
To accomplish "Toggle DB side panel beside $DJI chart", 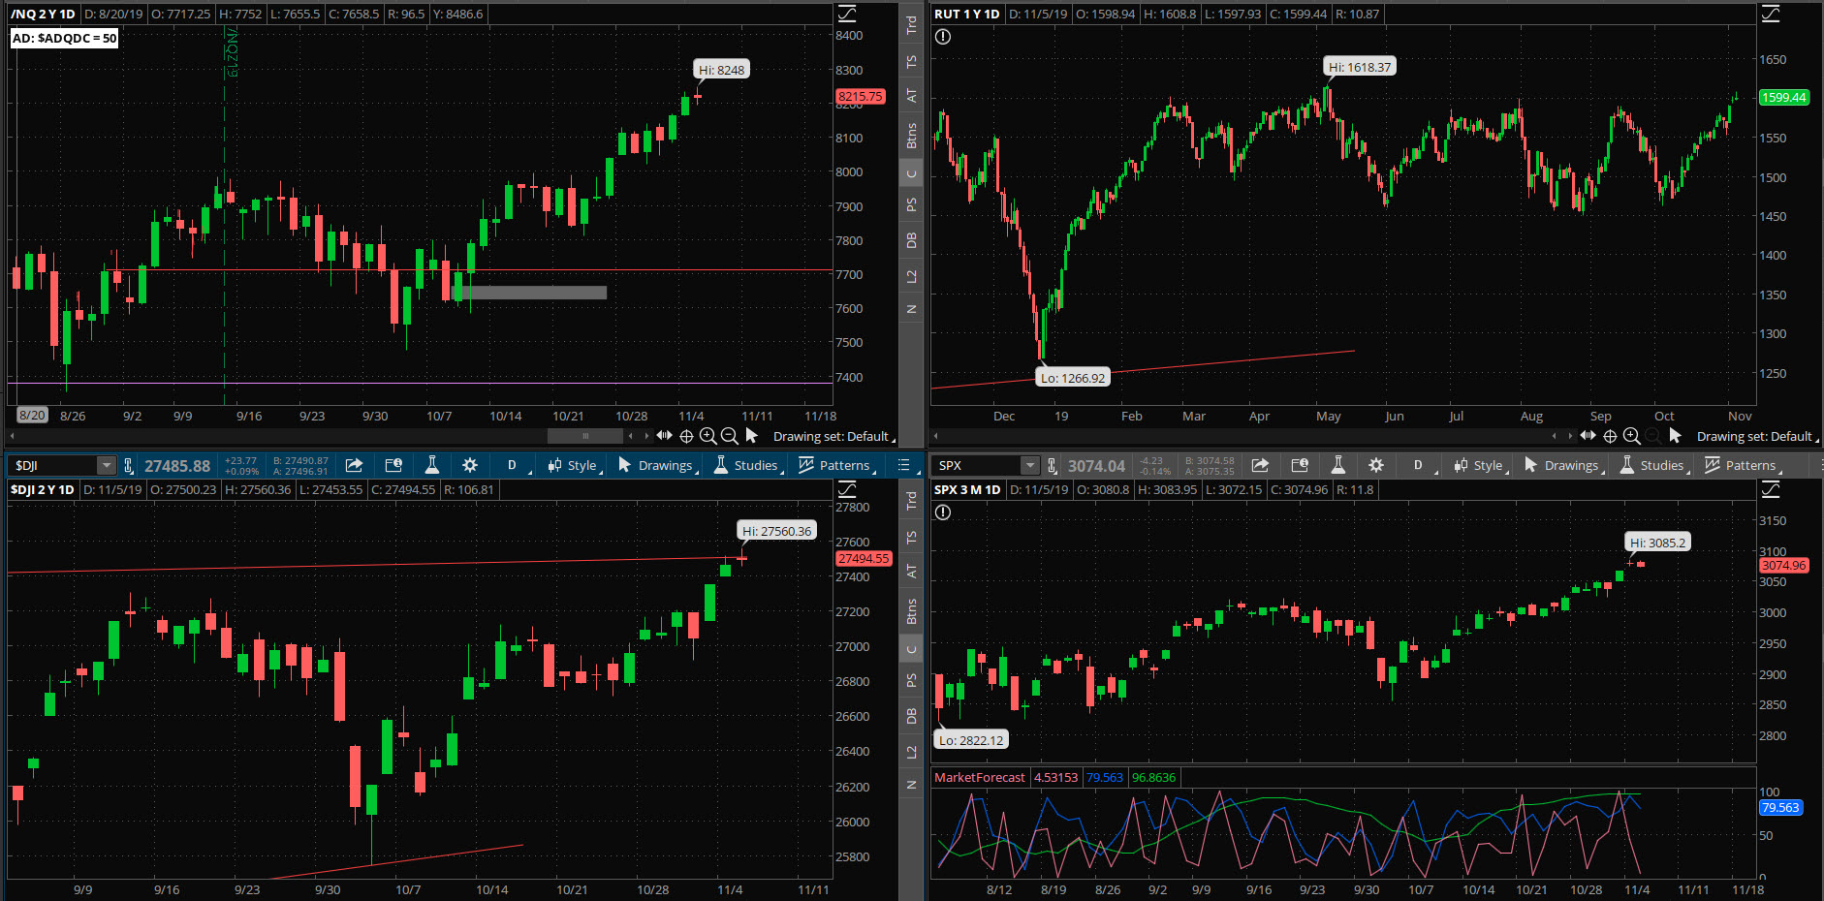I will click(911, 716).
